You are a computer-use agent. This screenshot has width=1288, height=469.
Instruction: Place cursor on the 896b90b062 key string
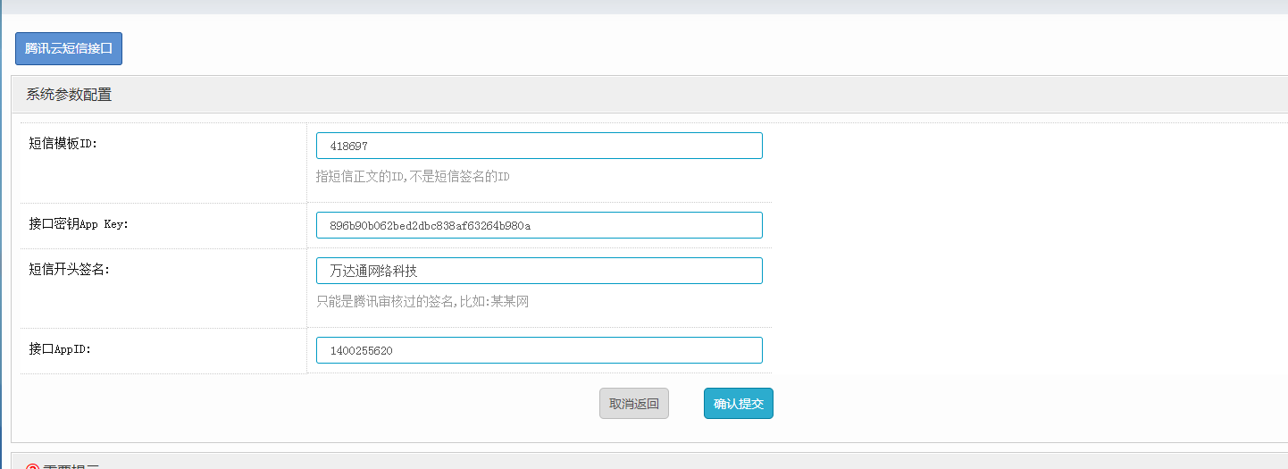[x=430, y=226]
